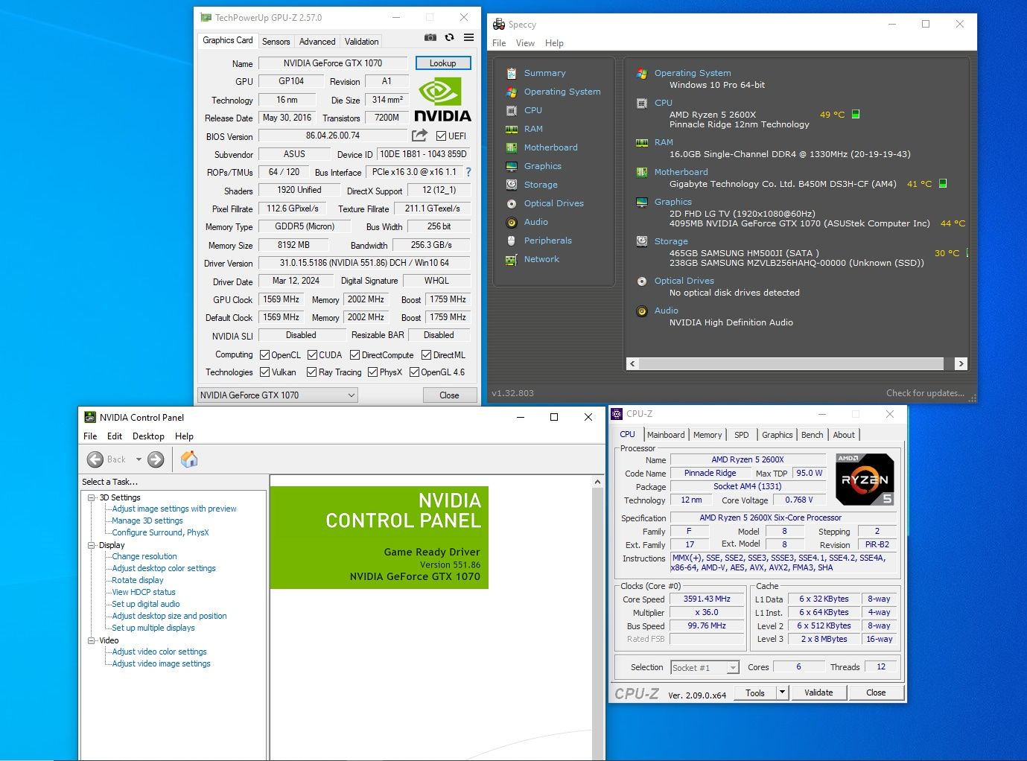1027x761 pixels.
Task: Open Network section in Speccy sidebar
Action: [541, 259]
